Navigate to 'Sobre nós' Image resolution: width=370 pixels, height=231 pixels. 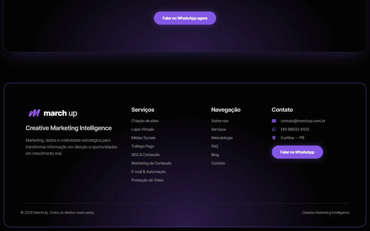pos(220,121)
